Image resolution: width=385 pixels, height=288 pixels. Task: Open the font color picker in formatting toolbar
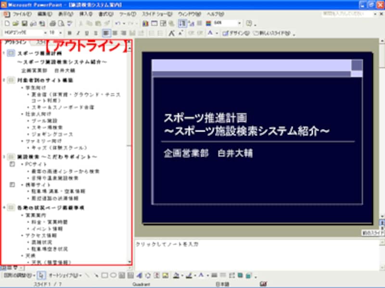pos(211,33)
